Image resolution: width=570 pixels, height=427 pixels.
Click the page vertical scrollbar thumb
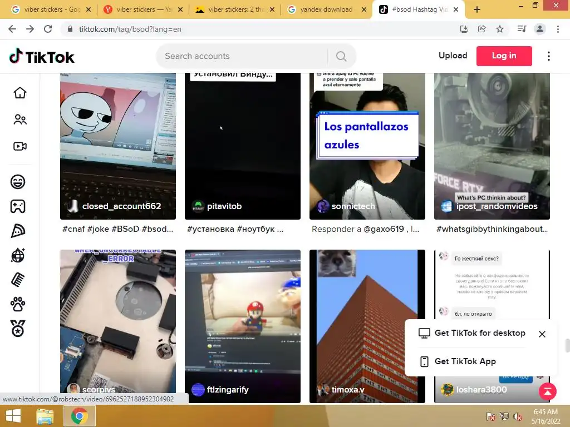[x=567, y=345]
